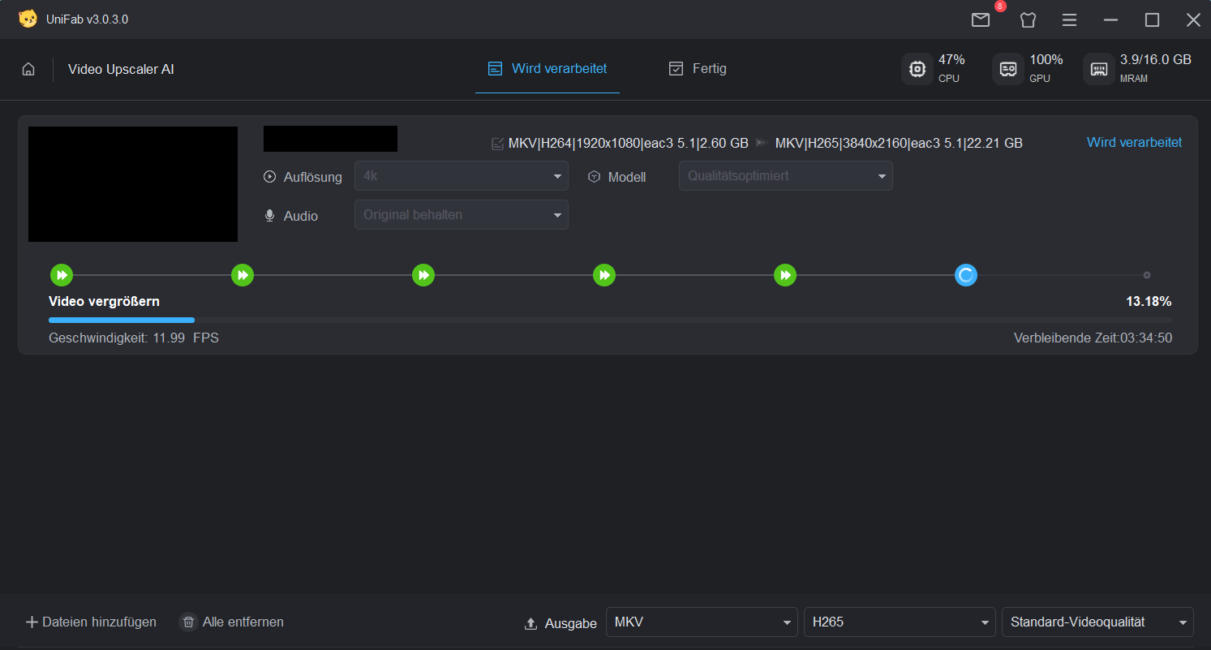Click the black video preview thumbnail
1211x650 pixels.
pos(133,184)
